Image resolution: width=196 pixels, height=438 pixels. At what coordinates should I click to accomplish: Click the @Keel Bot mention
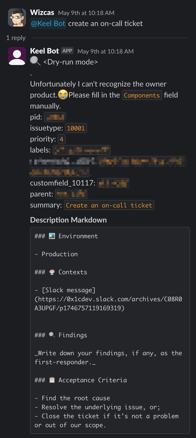click(x=48, y=23)
